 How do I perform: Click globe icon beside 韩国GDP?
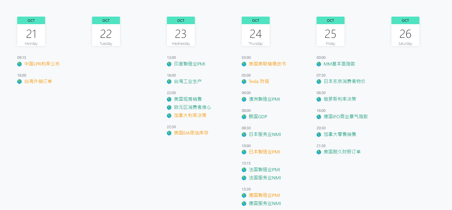click(x=244, y=117)
